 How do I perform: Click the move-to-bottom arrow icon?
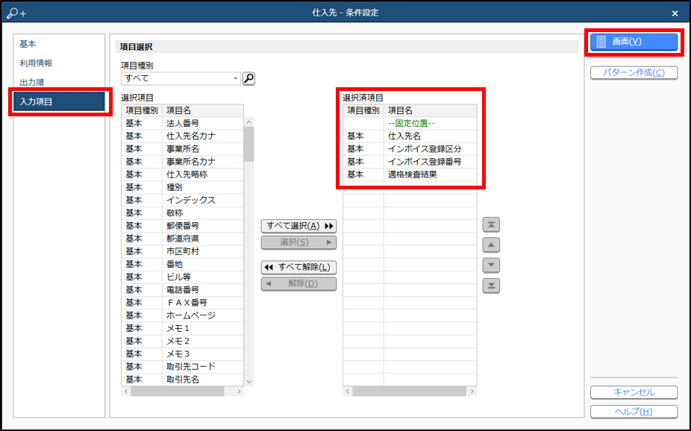[x=491, y=286]
